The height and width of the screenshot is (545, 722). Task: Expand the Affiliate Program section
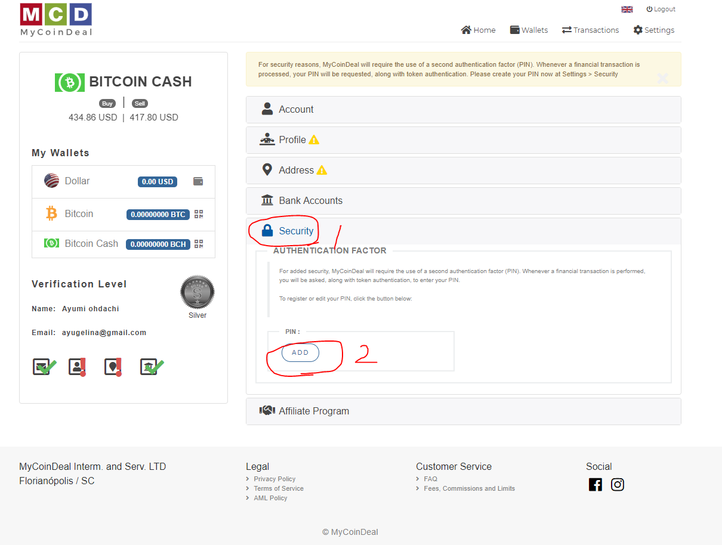click(x=463, y=411)
